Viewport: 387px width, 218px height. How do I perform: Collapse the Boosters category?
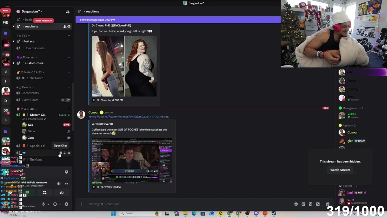click(27, 57)
